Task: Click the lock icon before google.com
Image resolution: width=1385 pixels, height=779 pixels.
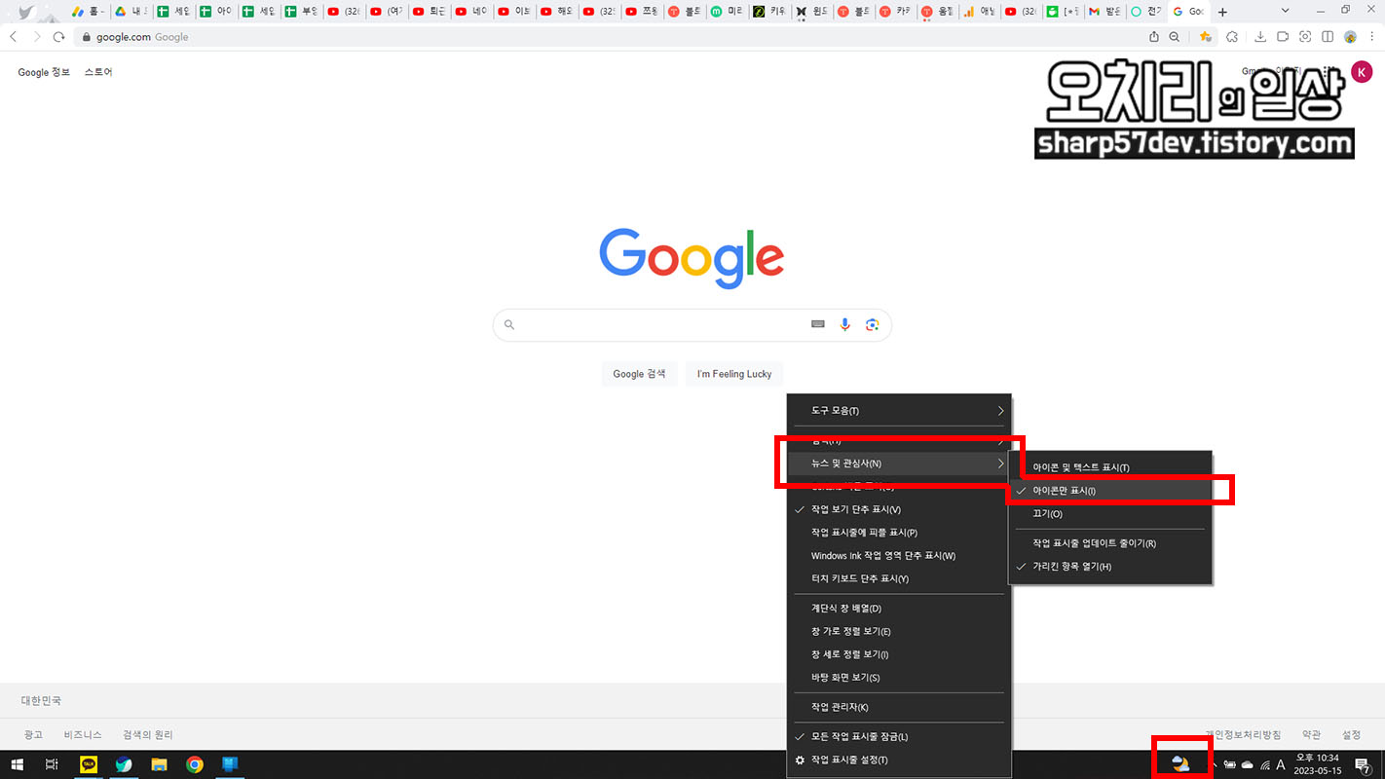Action: pos(86,37)
